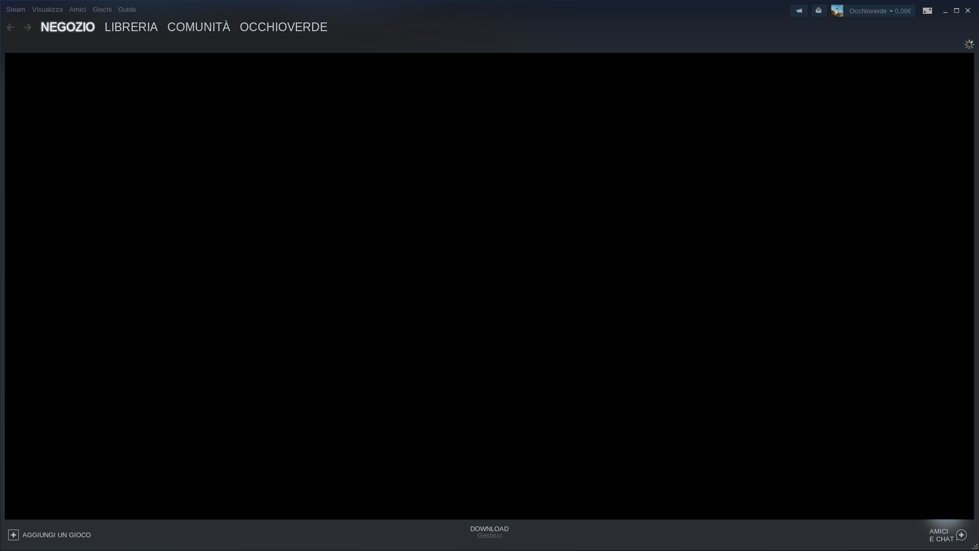The height and width of the screenshot is (551, 979).
Task: Open the Steam menu
Action: [15, 9]
